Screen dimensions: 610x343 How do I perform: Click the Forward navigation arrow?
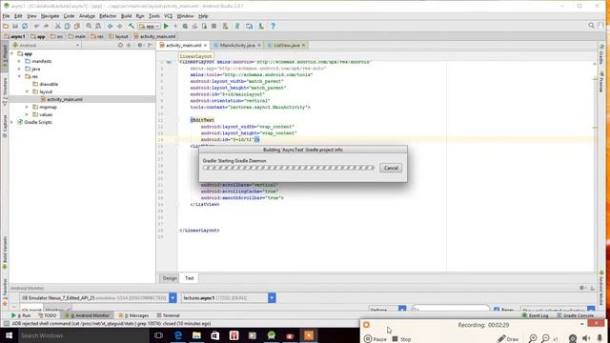[120, 26]
